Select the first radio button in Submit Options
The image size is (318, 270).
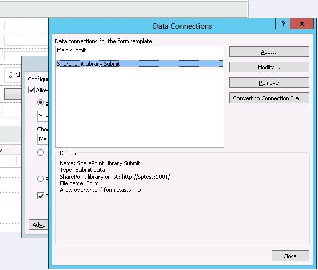click(x=41, y=102)
